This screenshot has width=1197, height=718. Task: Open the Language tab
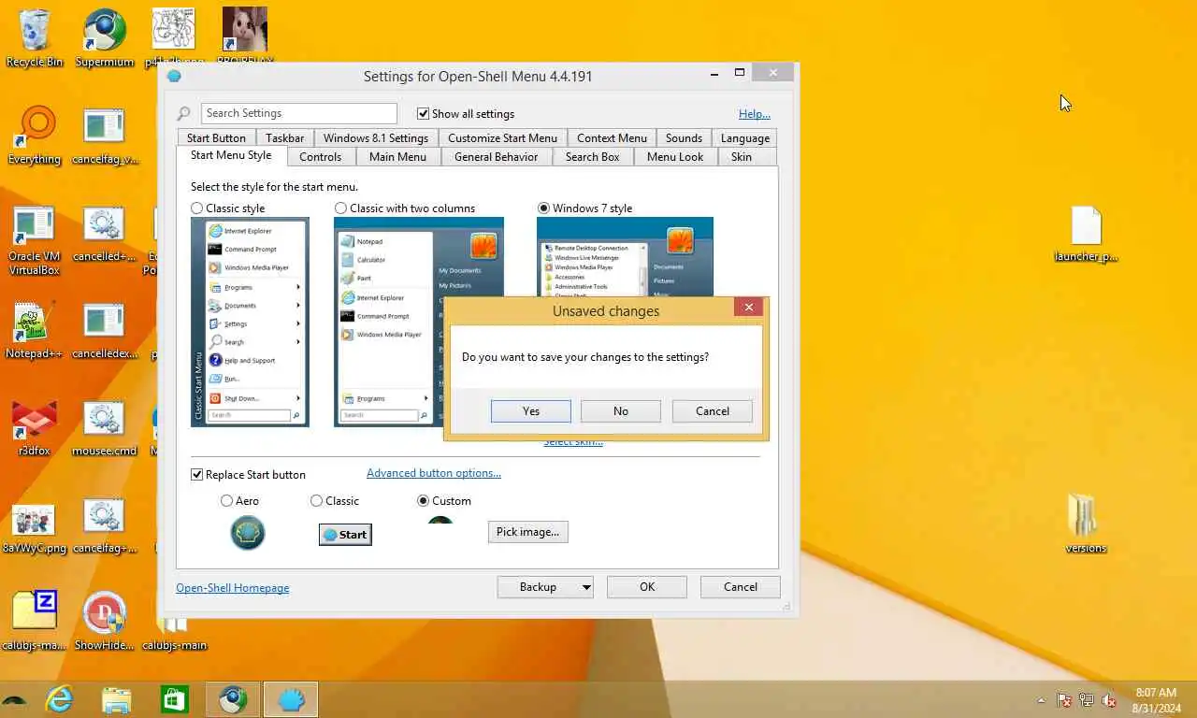[744, 137]
